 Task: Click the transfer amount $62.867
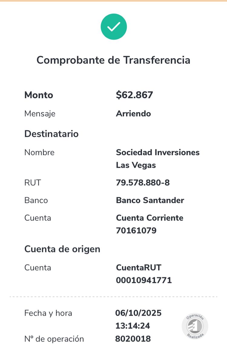134,95
